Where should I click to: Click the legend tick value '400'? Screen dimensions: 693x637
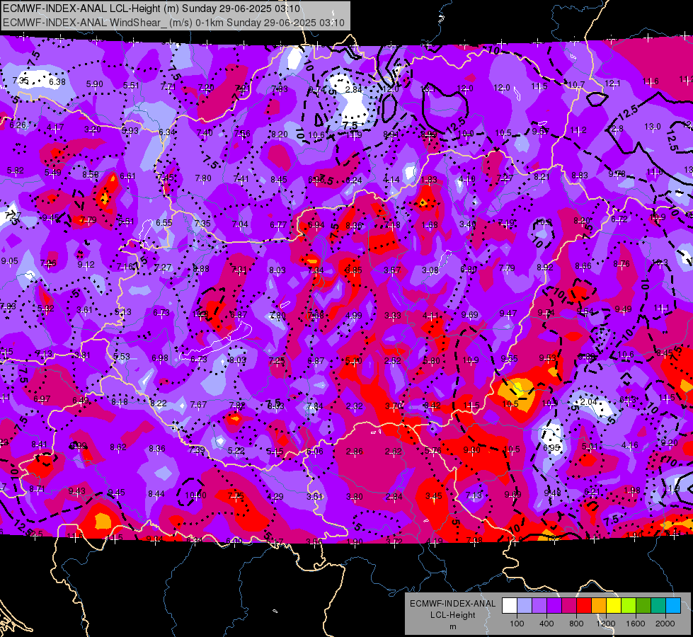[x=546, y=624]
